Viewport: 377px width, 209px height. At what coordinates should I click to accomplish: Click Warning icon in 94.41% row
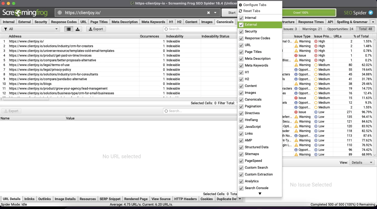tap(296, 117)
